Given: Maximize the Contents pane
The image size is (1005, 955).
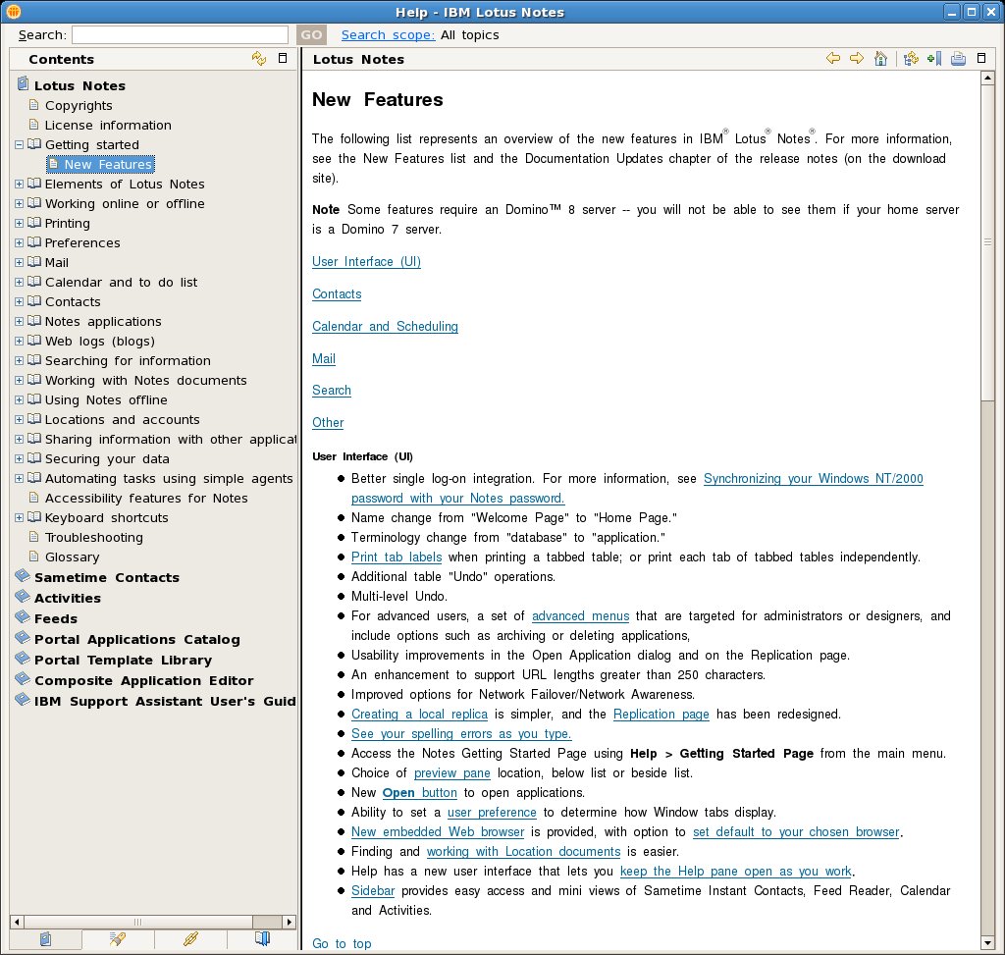Looking at the screenshot, I should point(283,58).
